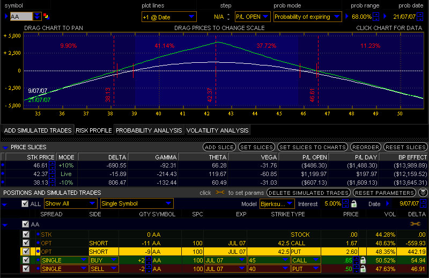The image size is (429, 278).
Task: Click the lock icon next to the .65 price
Action: click(x=363, y=260)
